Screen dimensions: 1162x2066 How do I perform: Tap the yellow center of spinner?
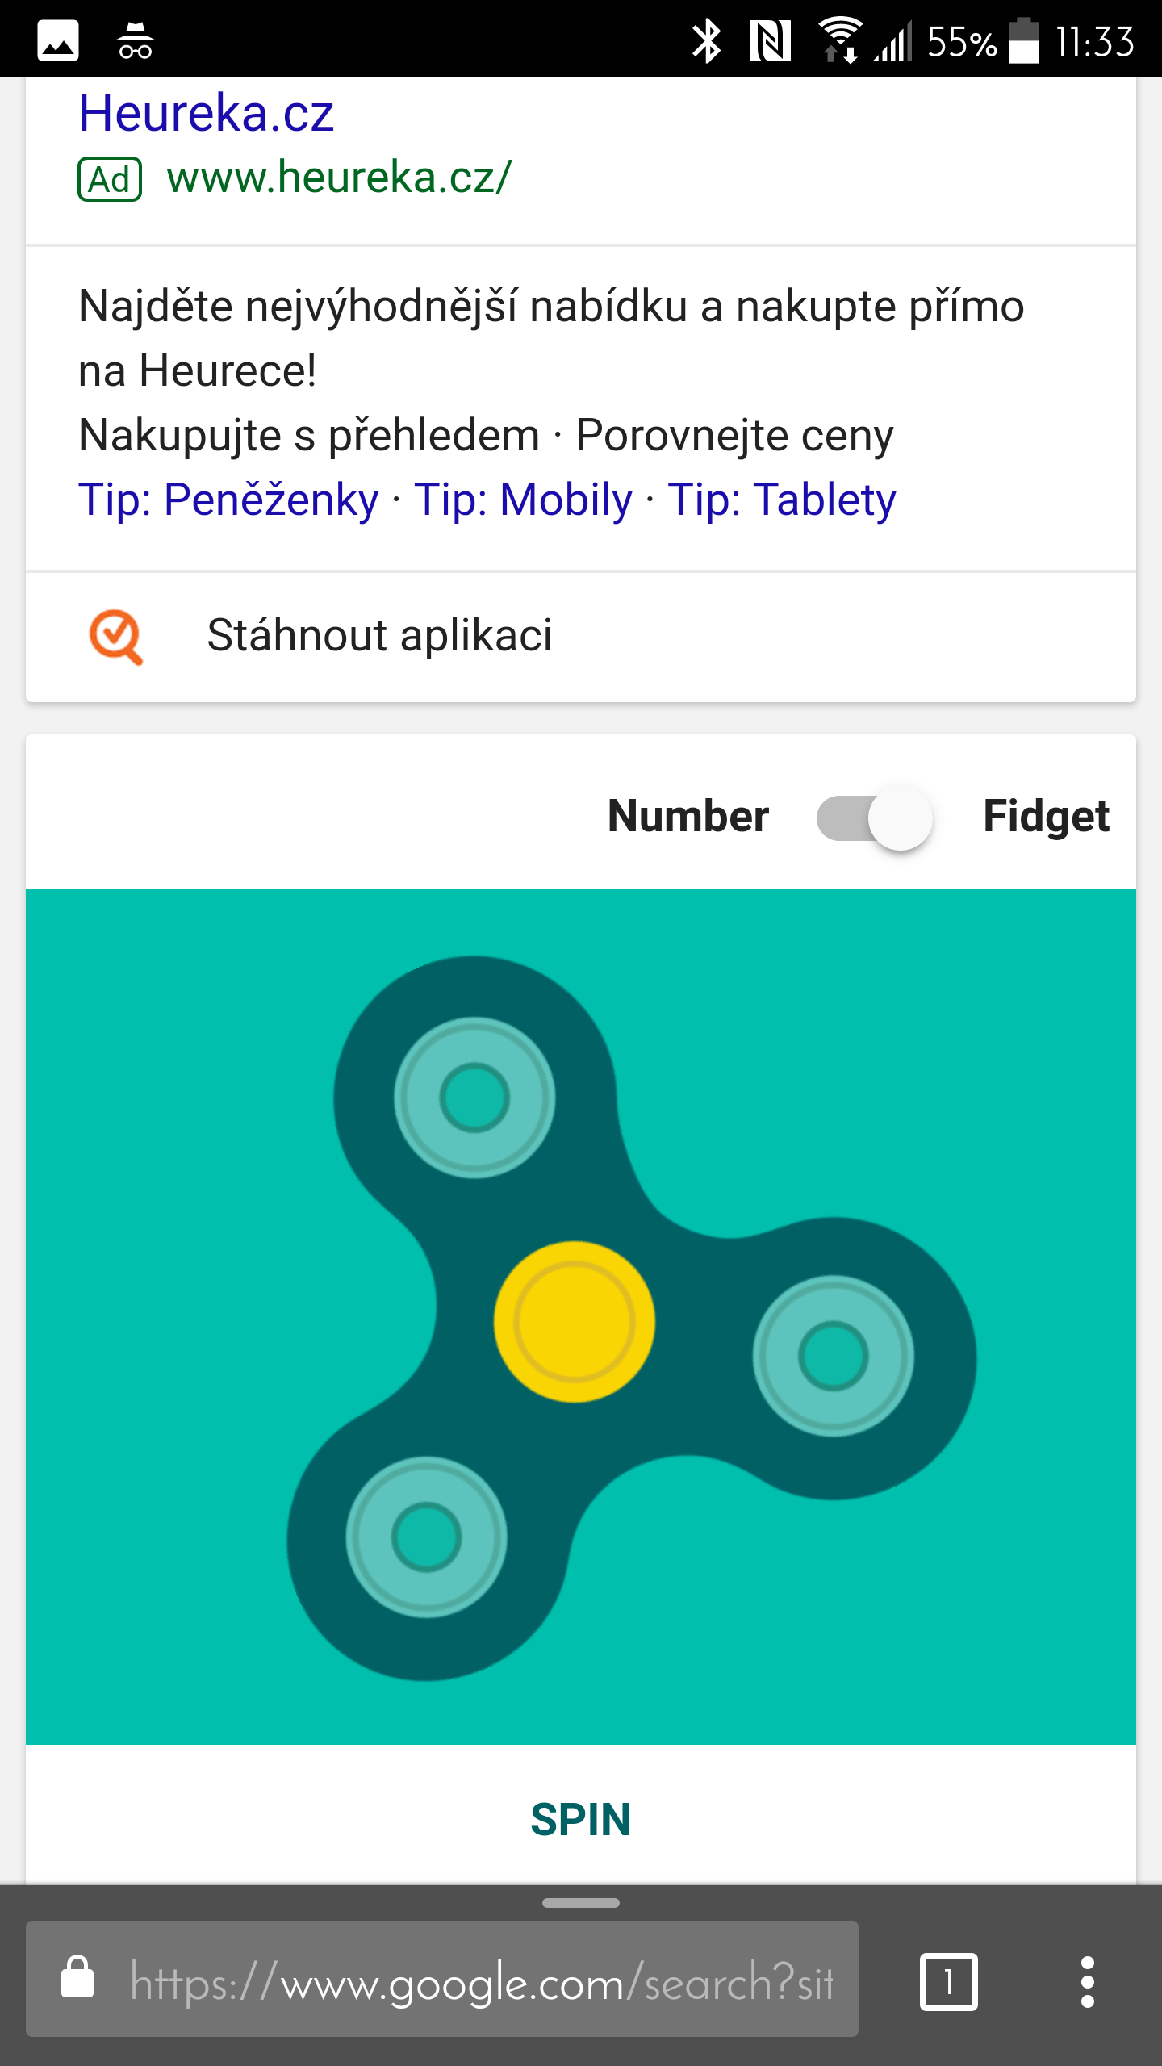click(x=575, y=1322)
